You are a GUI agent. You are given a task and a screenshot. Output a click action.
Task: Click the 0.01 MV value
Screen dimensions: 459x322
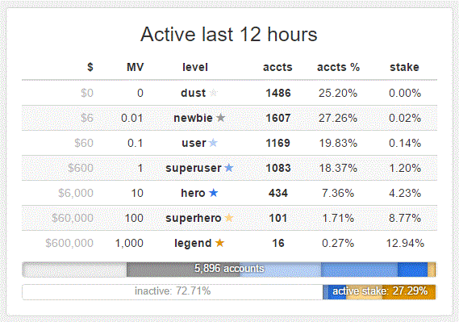coord(132,118)
